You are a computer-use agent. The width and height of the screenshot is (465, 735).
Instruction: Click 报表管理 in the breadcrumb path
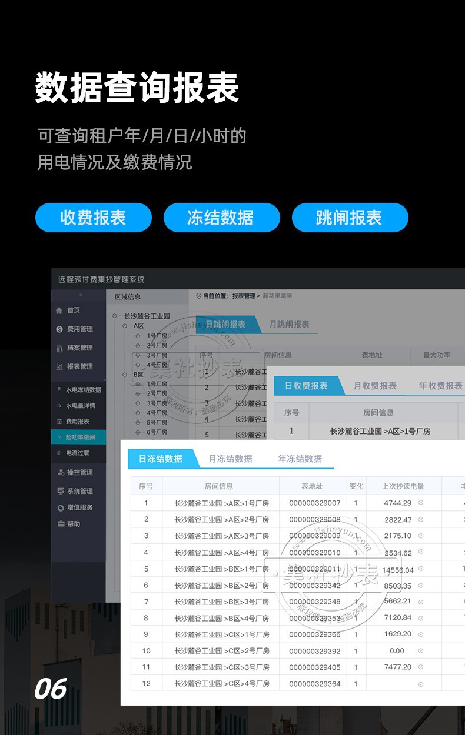coord(244,296)
